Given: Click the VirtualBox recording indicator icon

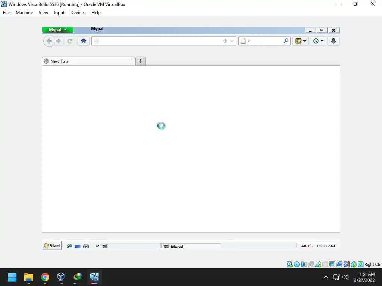Looking at the screenshot, I should 339,264.
